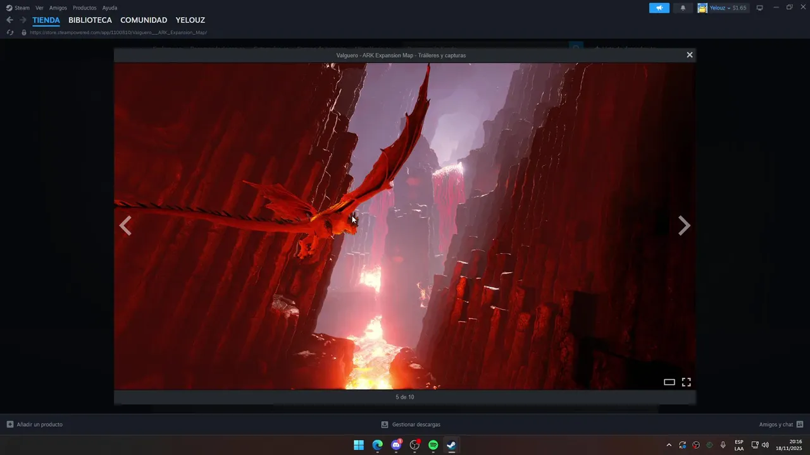Open the Ayuda menu
This screenshot has height=455, width=810.
[x=109, y=8]
